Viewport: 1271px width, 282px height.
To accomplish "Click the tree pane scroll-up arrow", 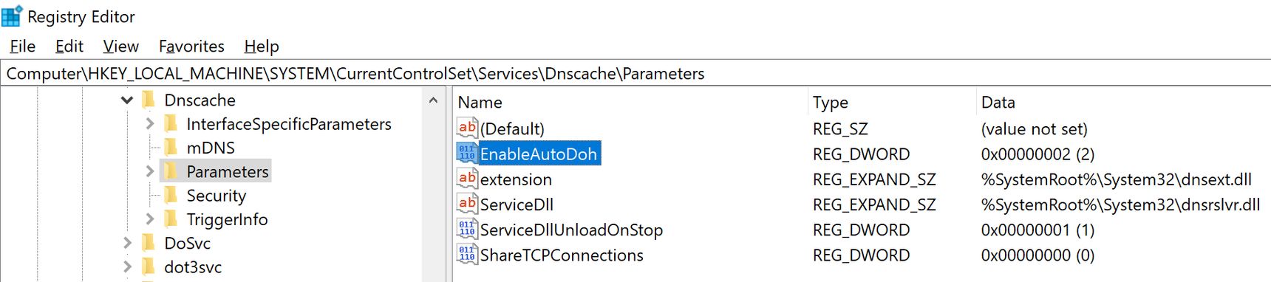I will coord(434,100).
